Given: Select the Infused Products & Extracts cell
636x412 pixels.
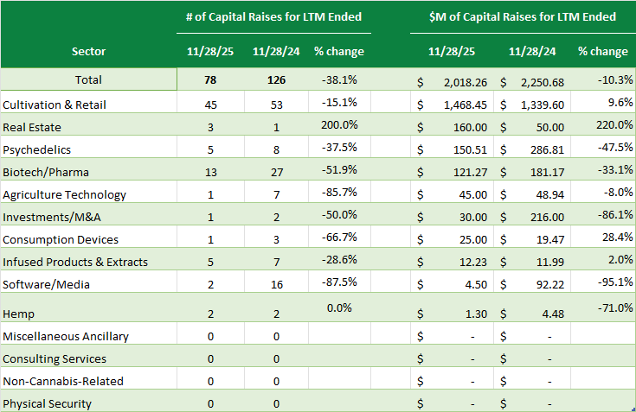Looking at the screenshot, I should 75,262.
